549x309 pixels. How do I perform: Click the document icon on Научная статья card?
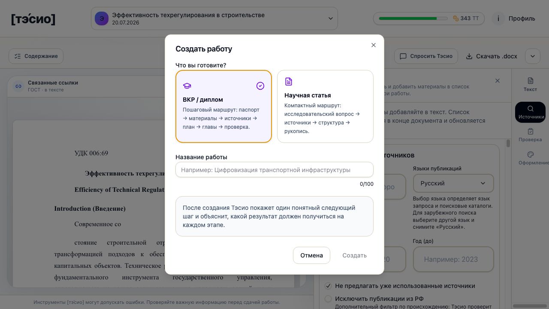point(289,82)
